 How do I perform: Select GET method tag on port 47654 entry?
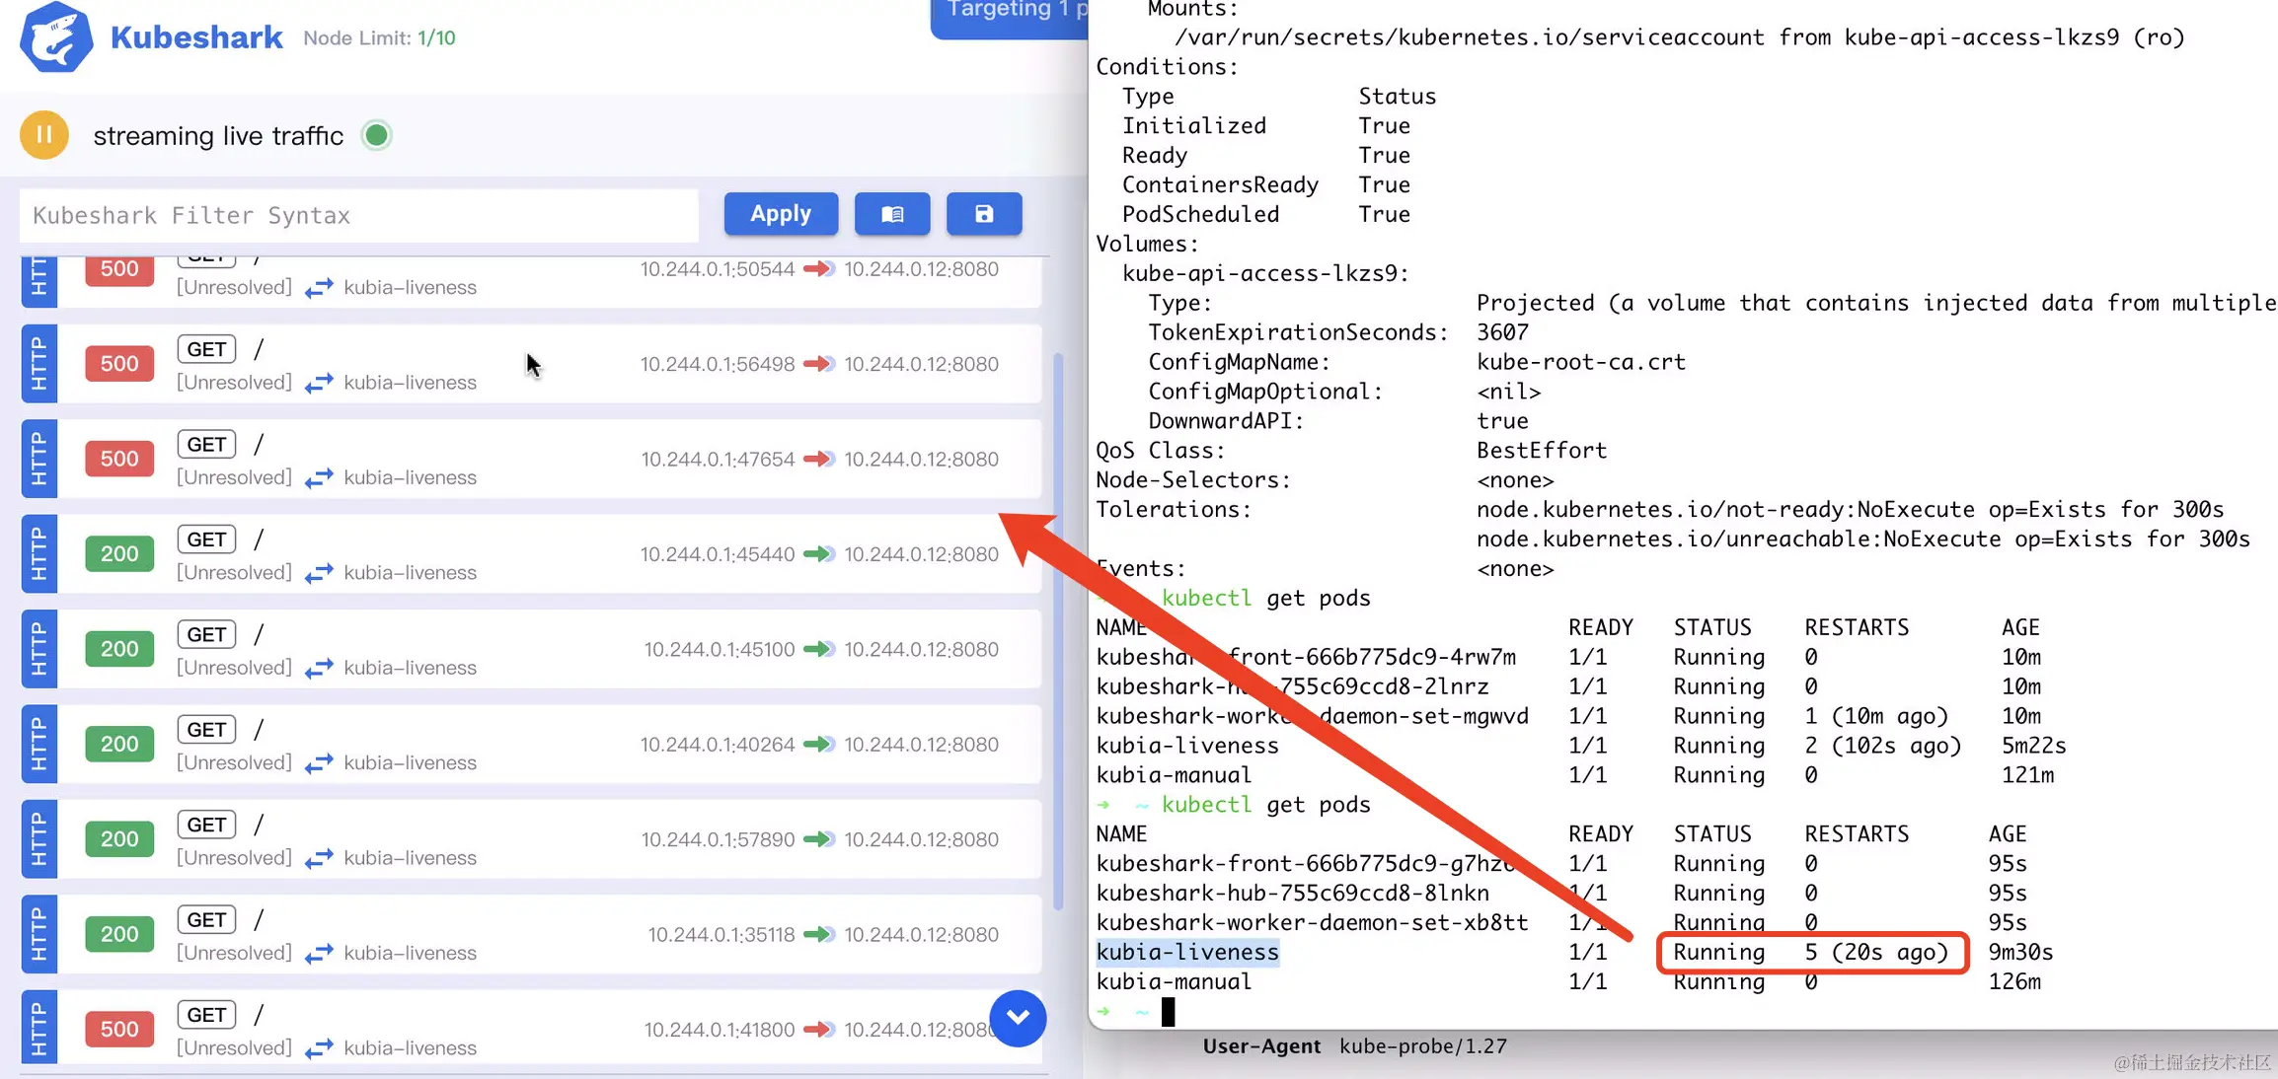206,445
